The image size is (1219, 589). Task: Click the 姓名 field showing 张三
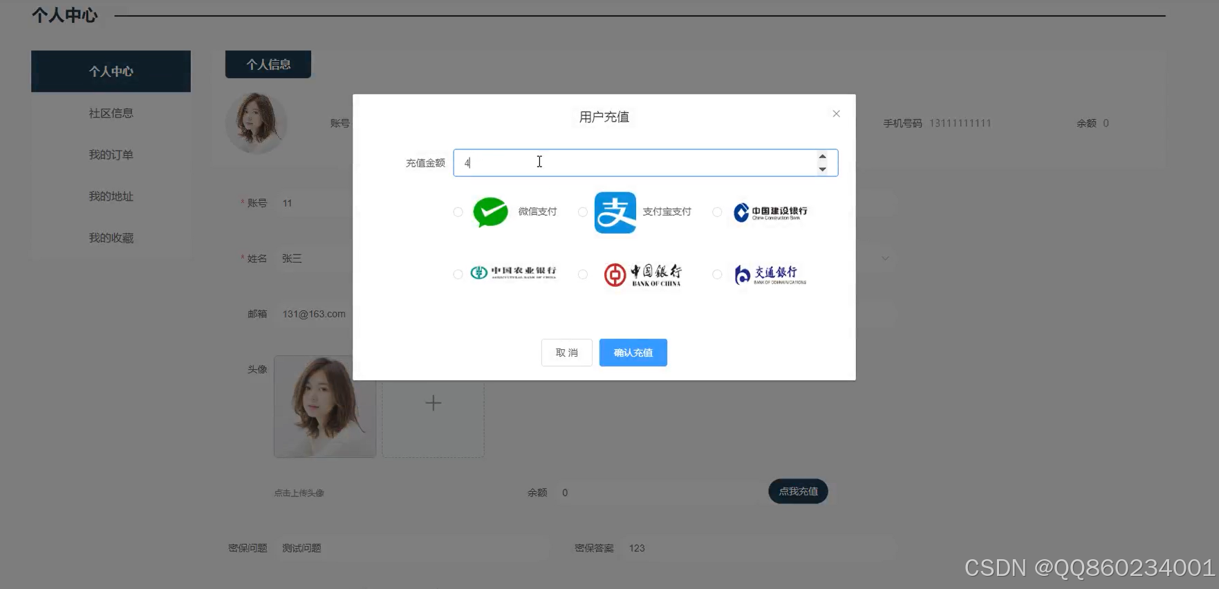click(x=315, y=259)
